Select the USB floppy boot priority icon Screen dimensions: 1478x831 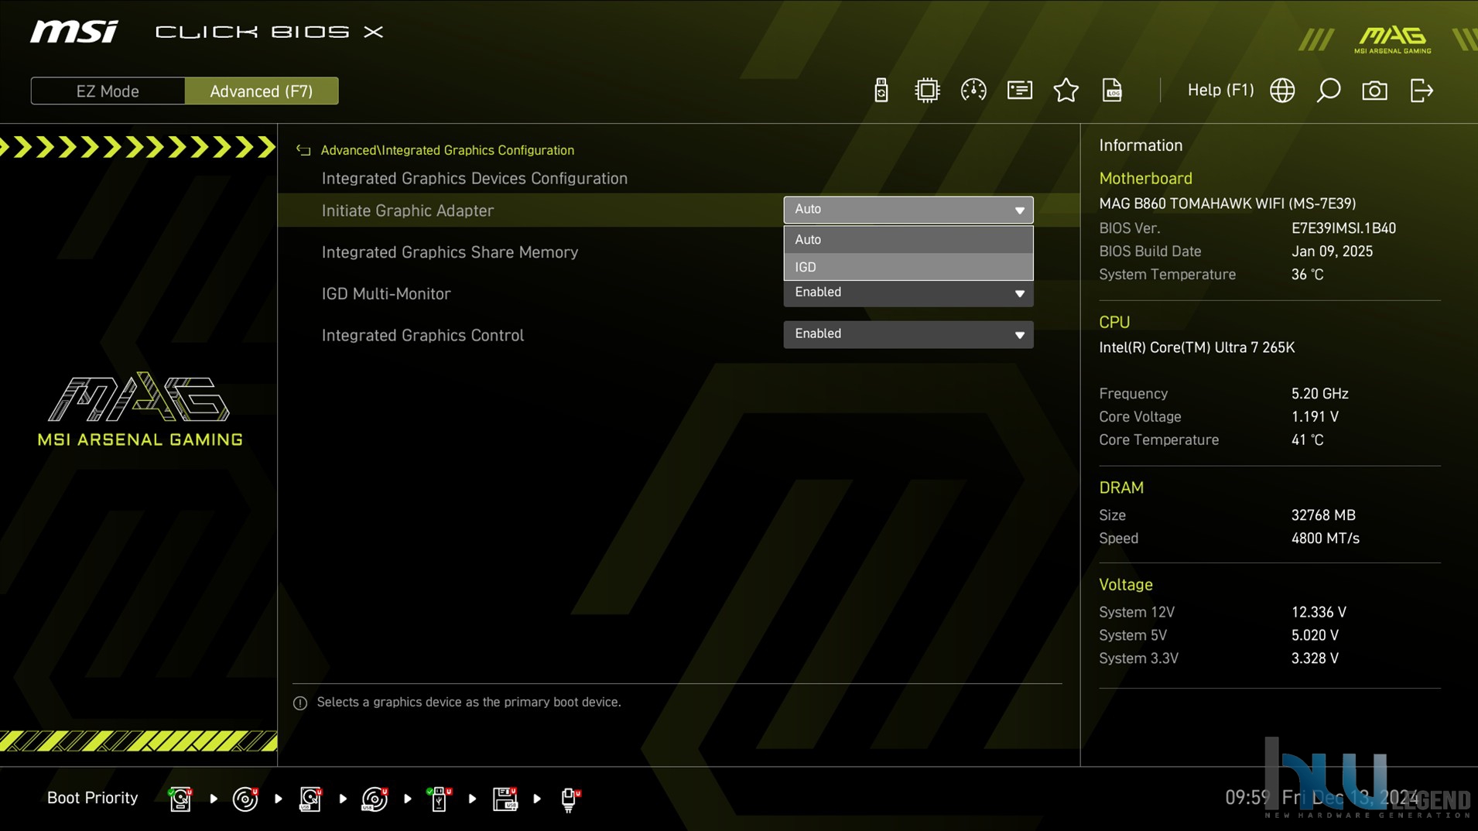point(505,799)
